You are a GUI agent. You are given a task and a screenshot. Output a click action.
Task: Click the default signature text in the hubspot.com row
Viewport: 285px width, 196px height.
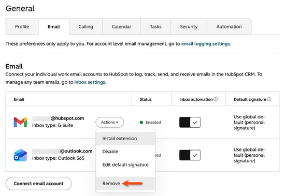point(249,123)
